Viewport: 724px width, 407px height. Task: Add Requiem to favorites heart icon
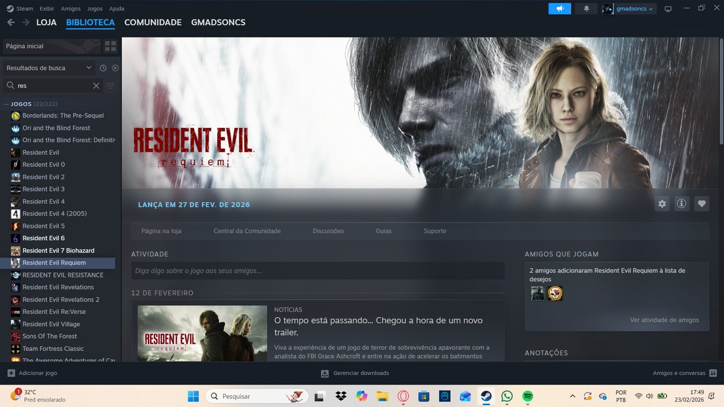701,204
